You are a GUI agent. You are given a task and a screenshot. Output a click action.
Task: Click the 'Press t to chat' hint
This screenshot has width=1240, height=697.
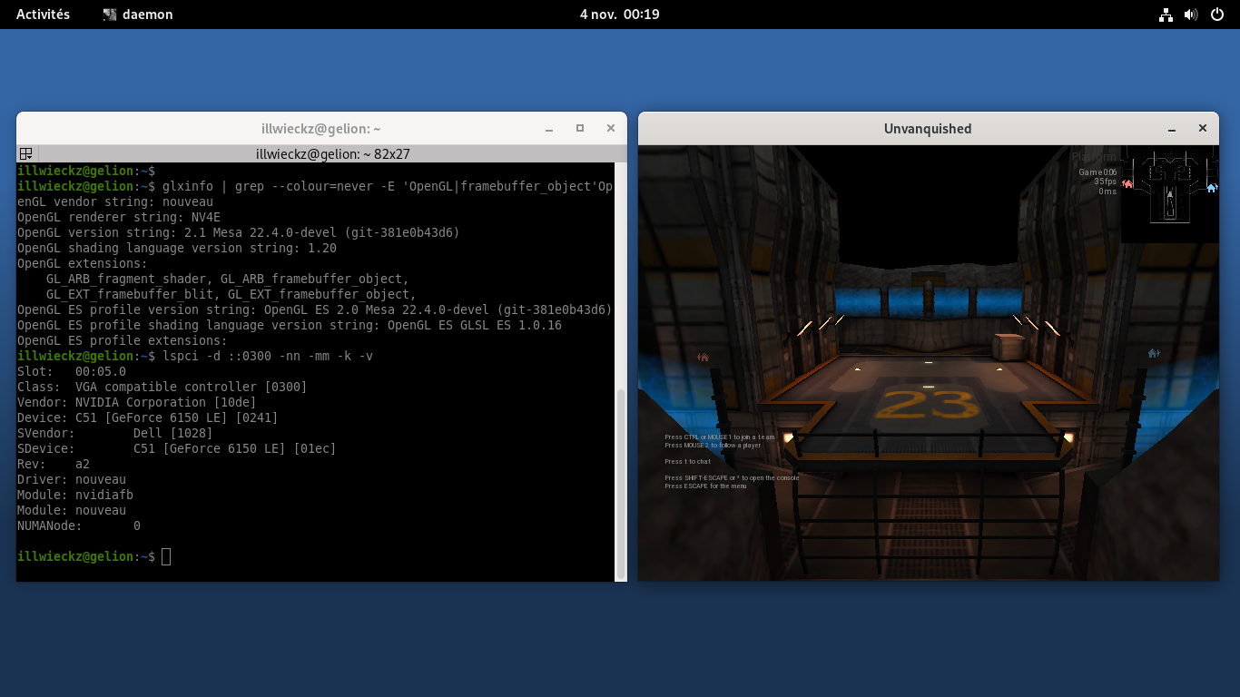pos(687,462)
